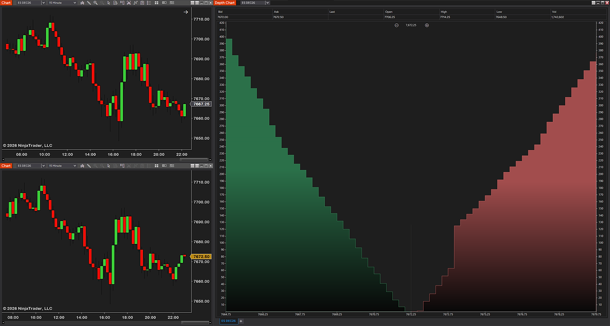The image size is (610, 326).
Task: Add a new tab with the plus button
Action: pyautogui.click(x=241, y=321)
